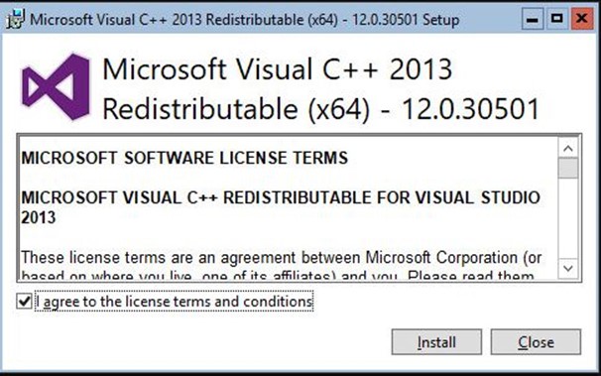Uncheck the license agreement checkbox
The height and width of the screenshot is (376, 601).
[x=24, y=302]
